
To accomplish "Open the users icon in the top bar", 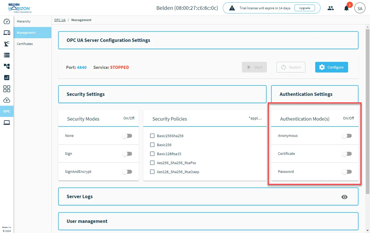I will point(331,8).
